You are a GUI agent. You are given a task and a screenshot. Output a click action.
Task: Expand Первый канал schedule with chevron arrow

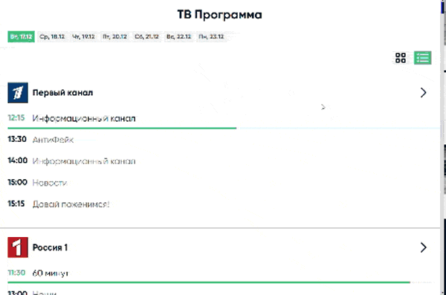point(423,93)
